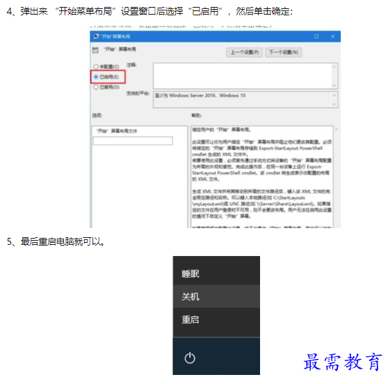Image resolution: width=388 pixels, height=384 pixels.
Task: Click the '开始' 屏幕布局文件 input field
Action: (x=133, y=141)
